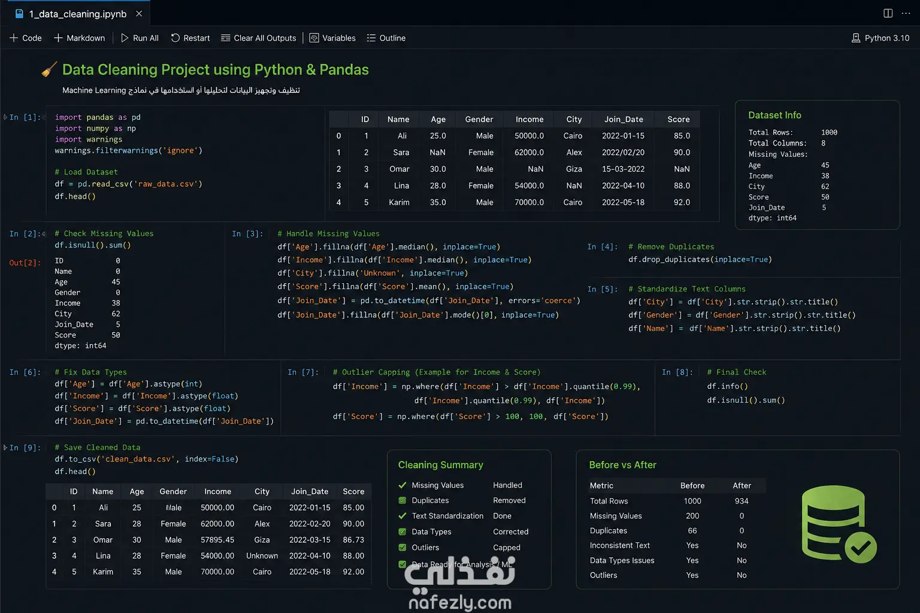Click the pd.read_csv('raw_data.csv') code line
This screenshot has width=920, height=613.
(128, 184)
